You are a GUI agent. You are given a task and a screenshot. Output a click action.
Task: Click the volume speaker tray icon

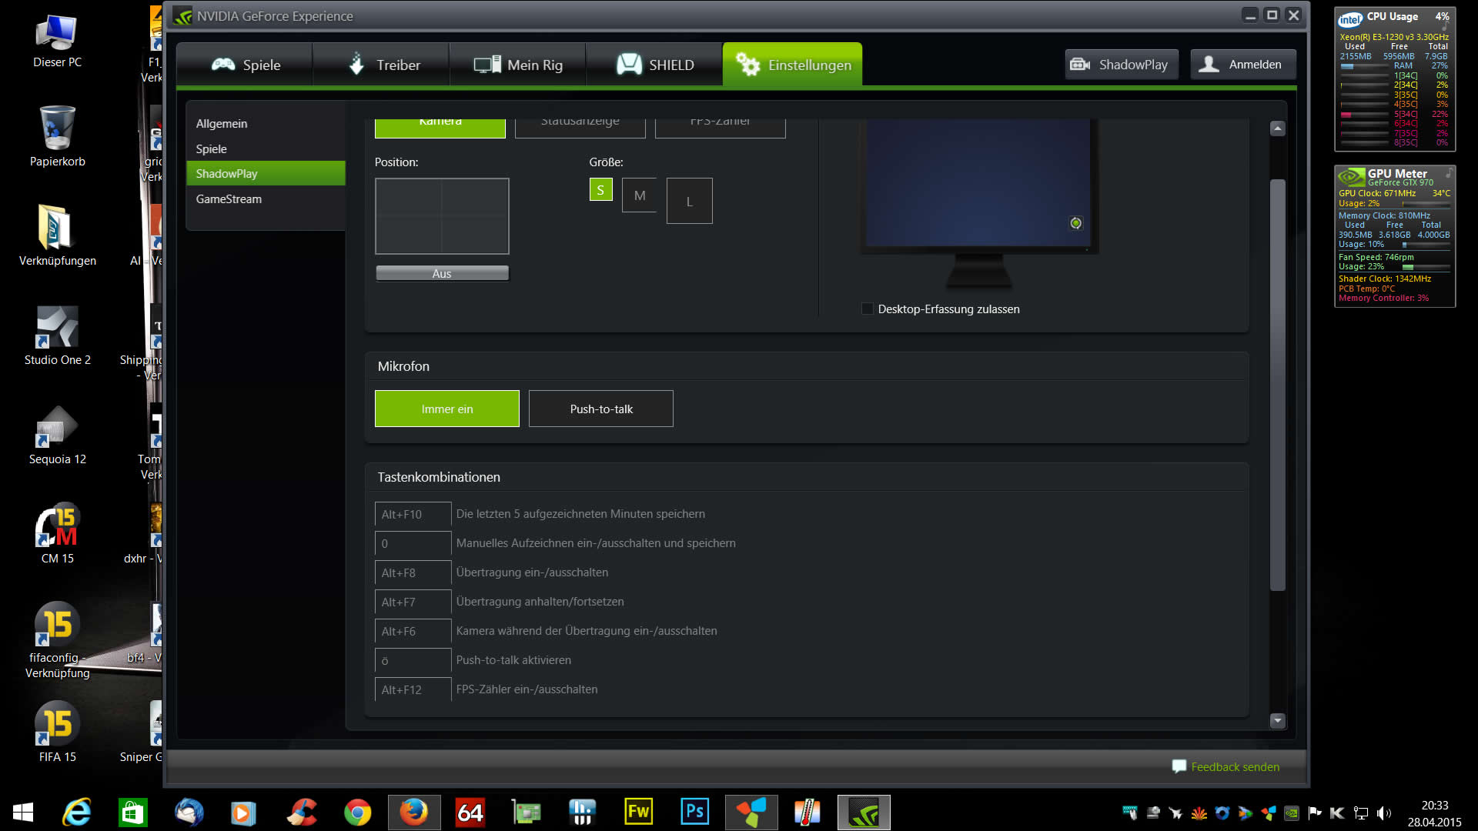click(1384, 813)
